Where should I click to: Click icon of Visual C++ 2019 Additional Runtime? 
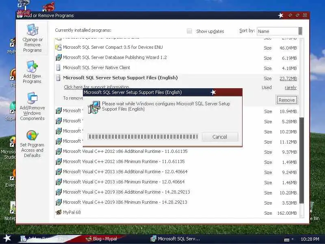[58, 192]
